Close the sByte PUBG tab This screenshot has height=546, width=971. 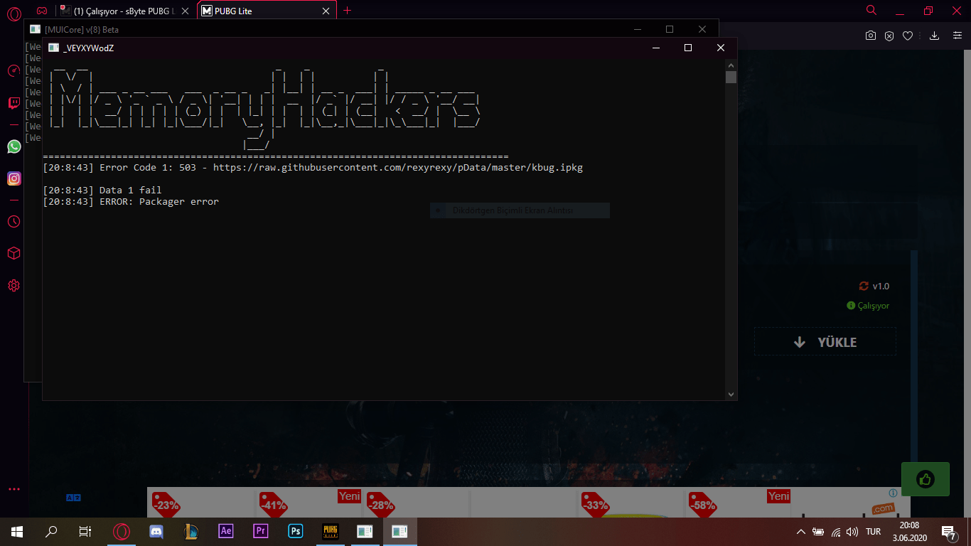click(186, 11)
